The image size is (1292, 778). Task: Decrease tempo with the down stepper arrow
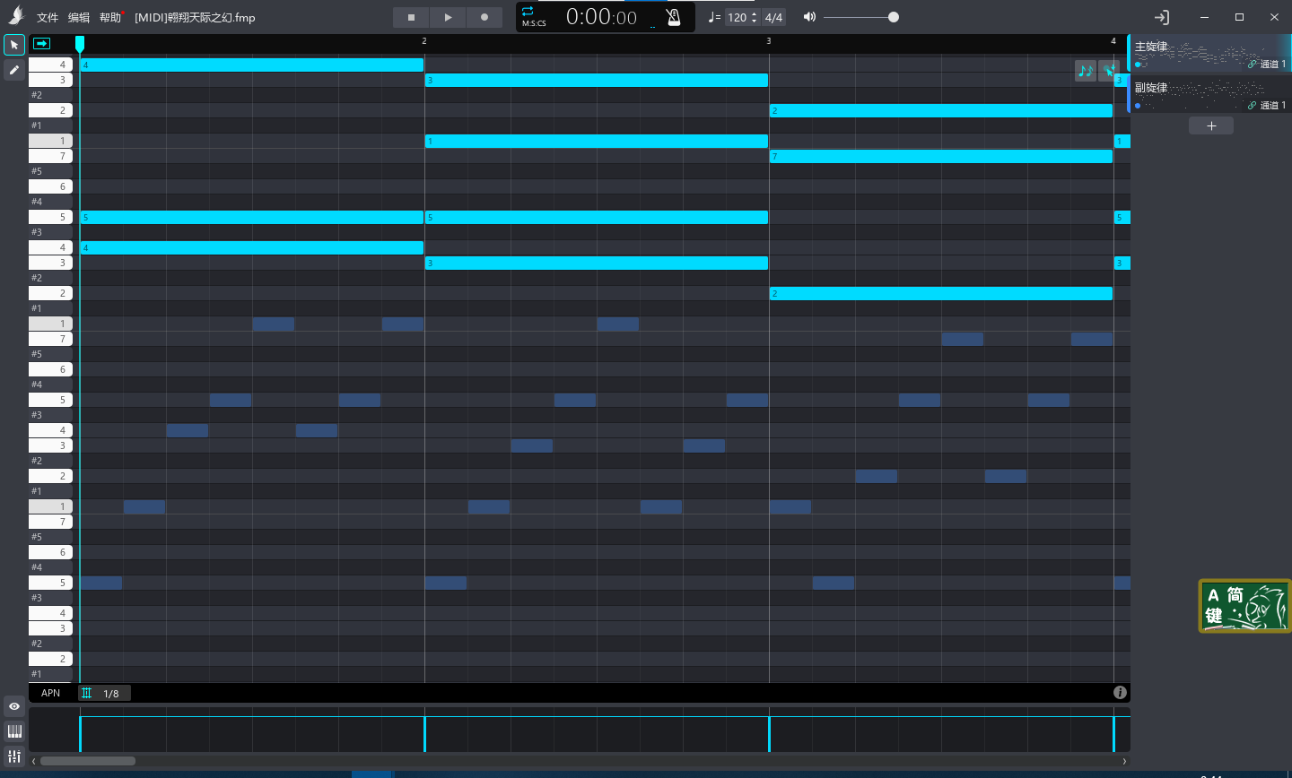coord(755,22)
